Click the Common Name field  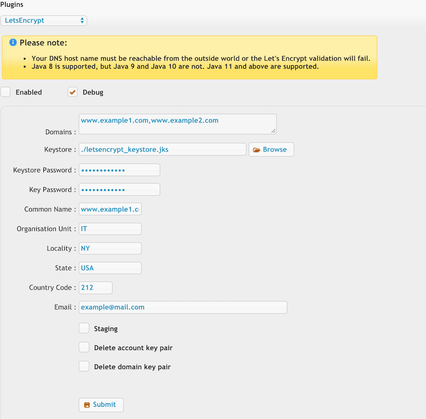[110, 209]
